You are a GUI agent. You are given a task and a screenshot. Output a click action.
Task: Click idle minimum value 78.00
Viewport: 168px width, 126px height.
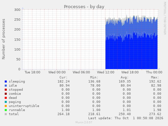pos(95,86)
